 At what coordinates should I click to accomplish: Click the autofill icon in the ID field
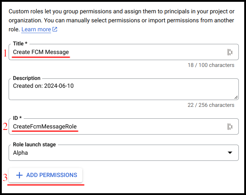230,127
